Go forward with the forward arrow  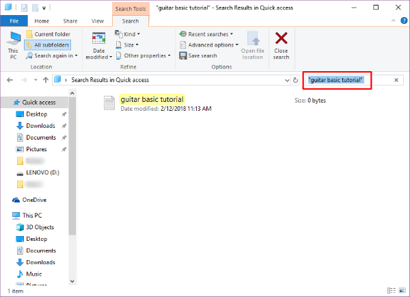pos(24,80)
